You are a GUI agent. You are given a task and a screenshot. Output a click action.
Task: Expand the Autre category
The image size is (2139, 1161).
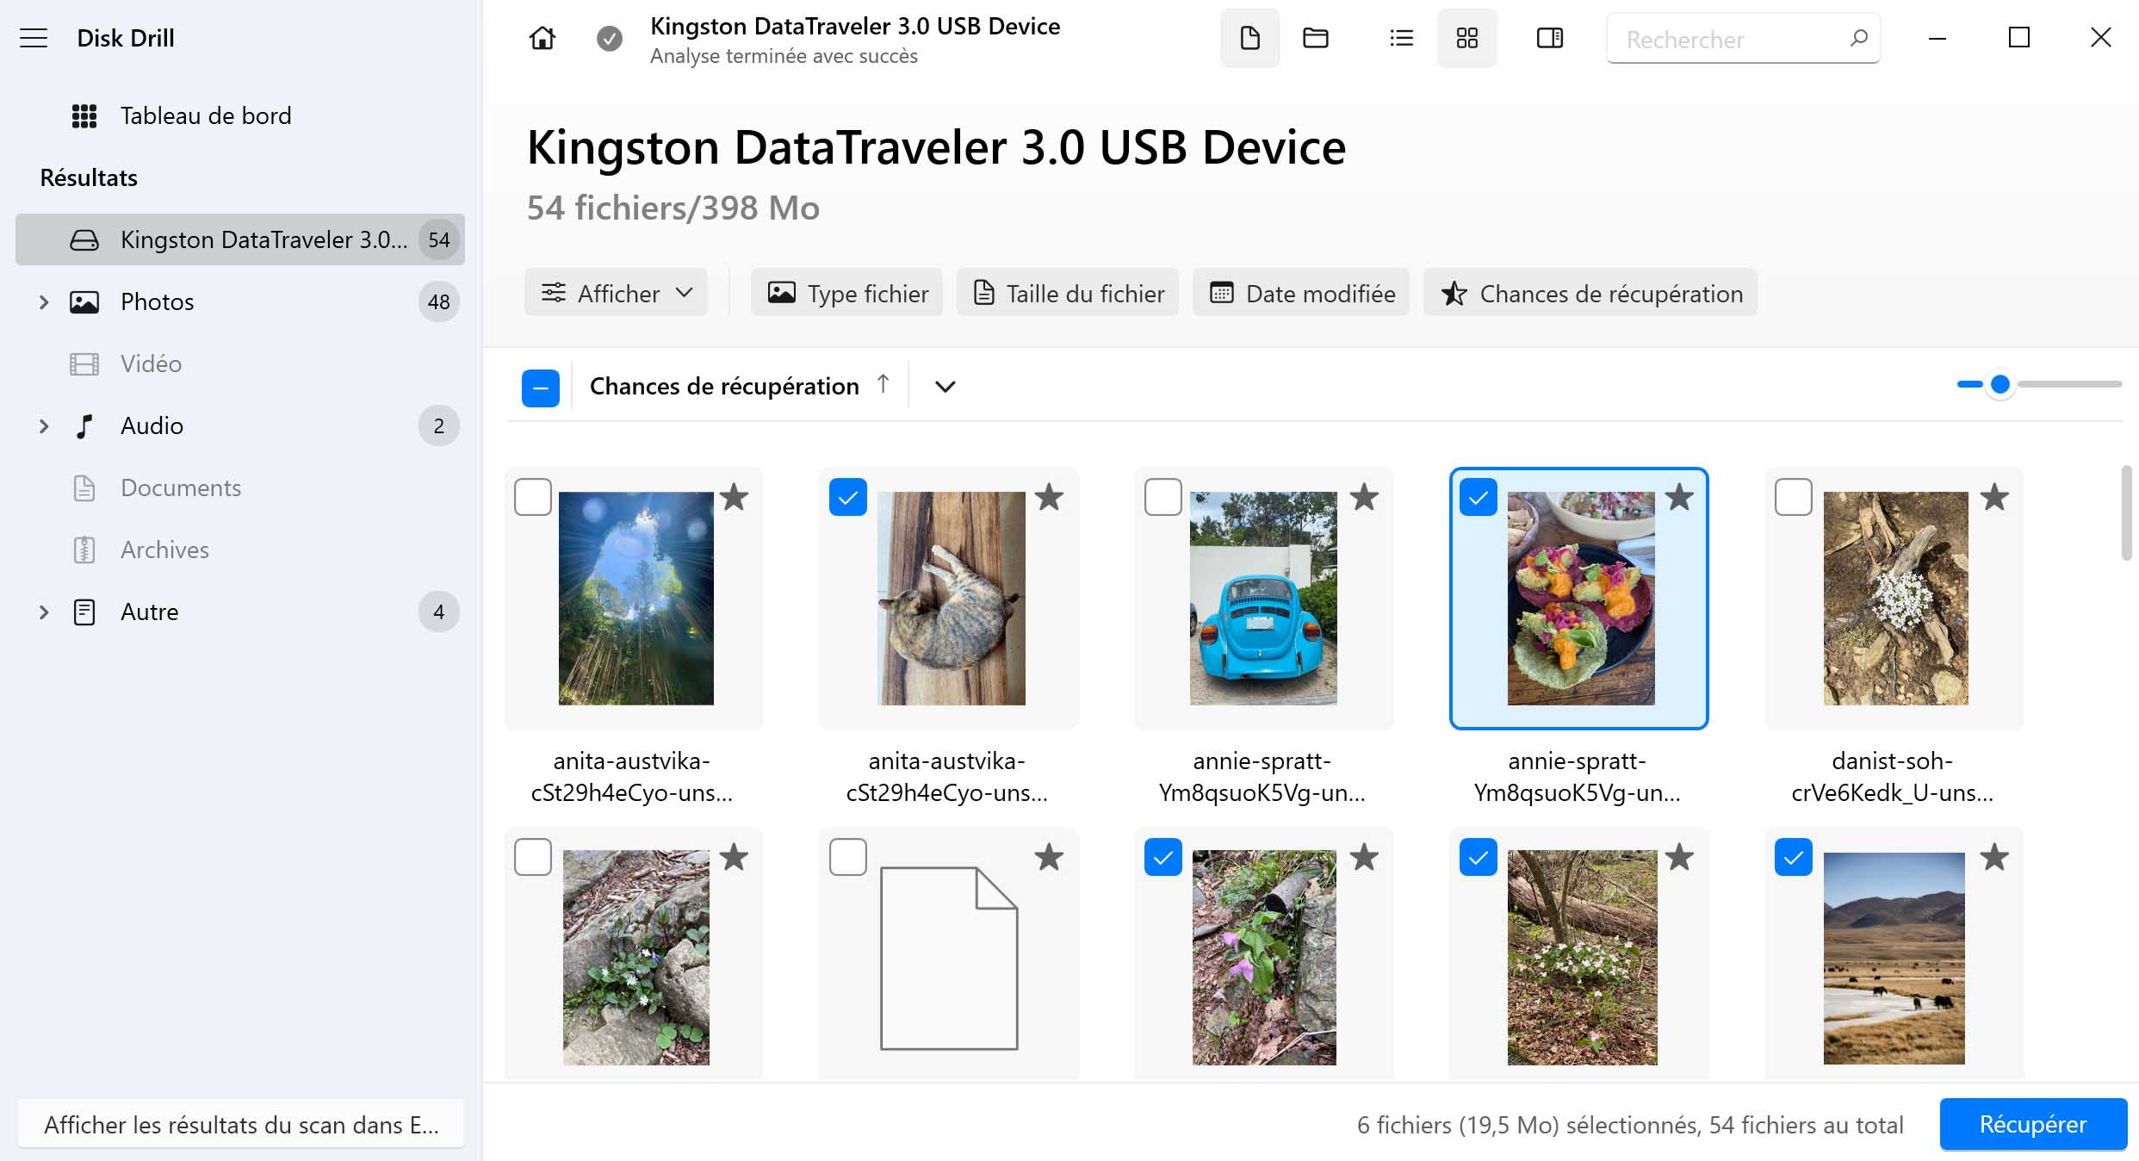click(44, 612)
